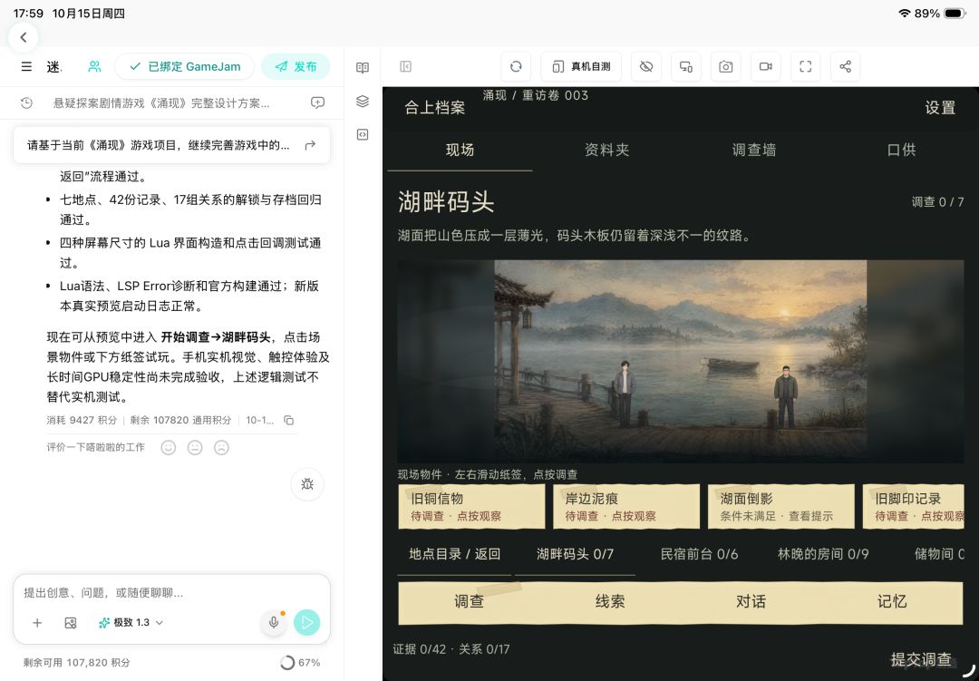
Task: Copy the assistant's reply with the copy icon
Action: tap(288, 421)
